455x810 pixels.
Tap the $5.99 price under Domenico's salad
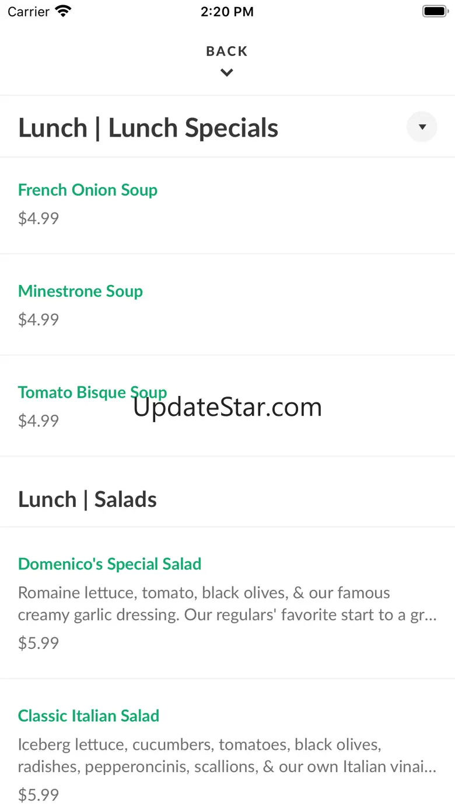pyautogui.click(x=38, y=643)
